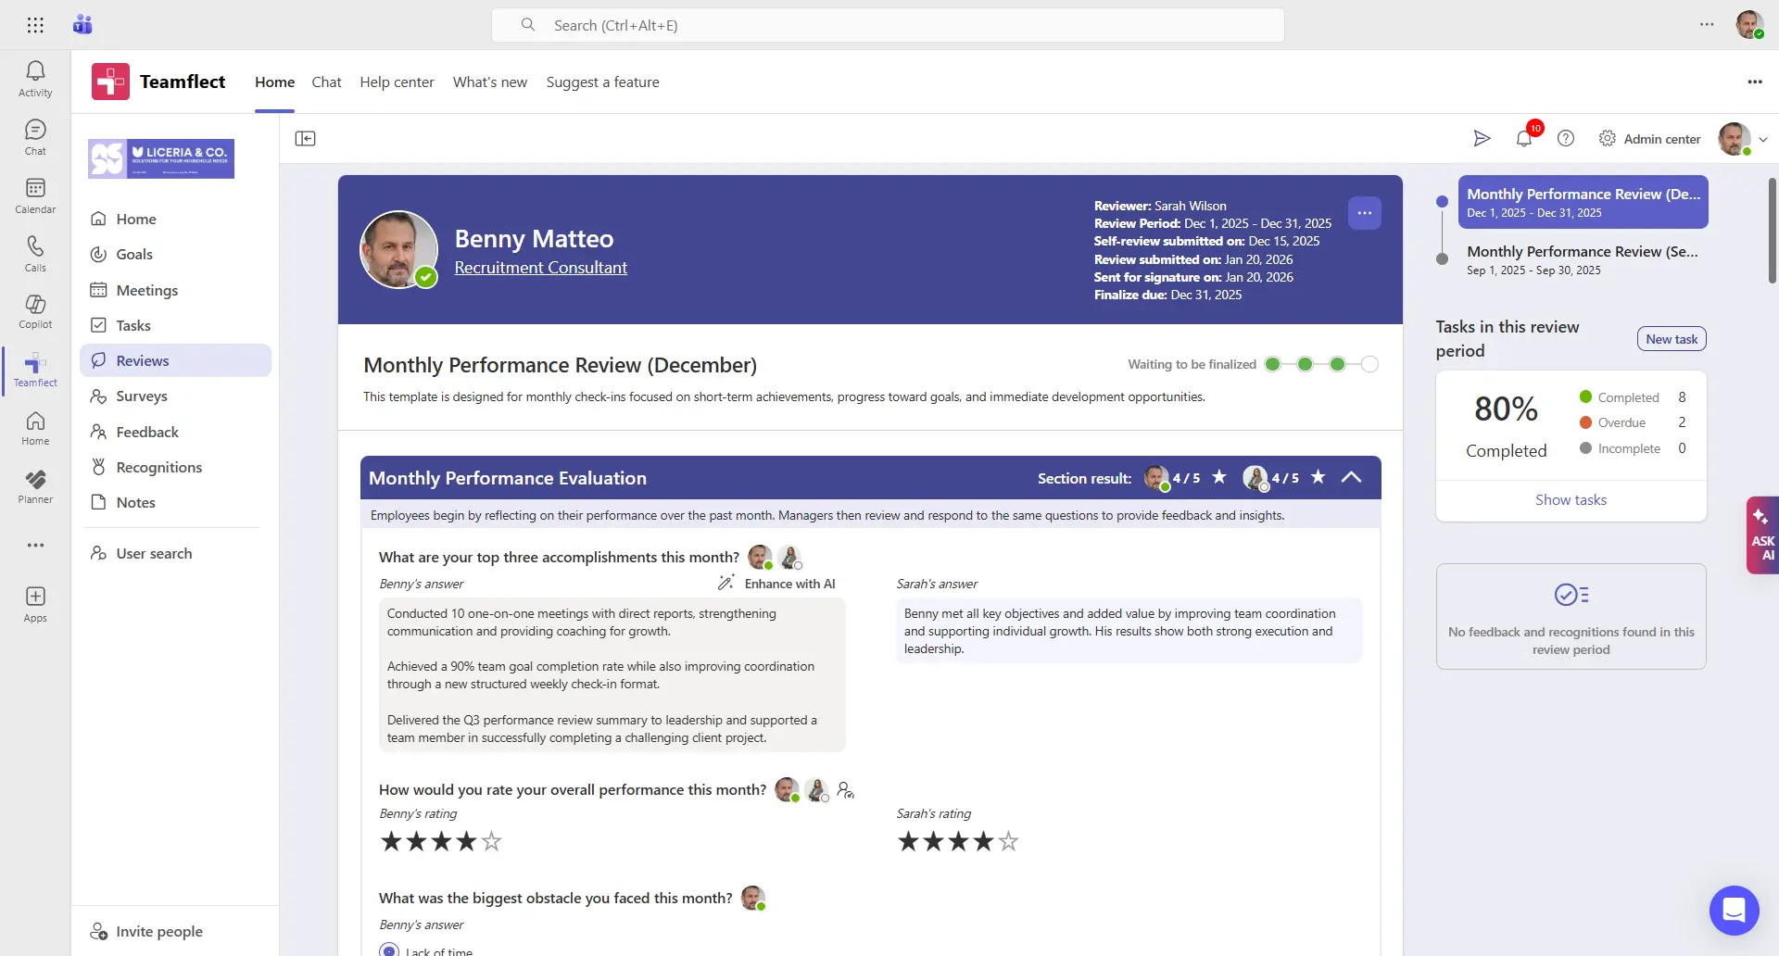Open User search in sidebar
Image resolution: width=1779 pixels, height=956 pixels.
pyautogui.click(x=175, y=553)
